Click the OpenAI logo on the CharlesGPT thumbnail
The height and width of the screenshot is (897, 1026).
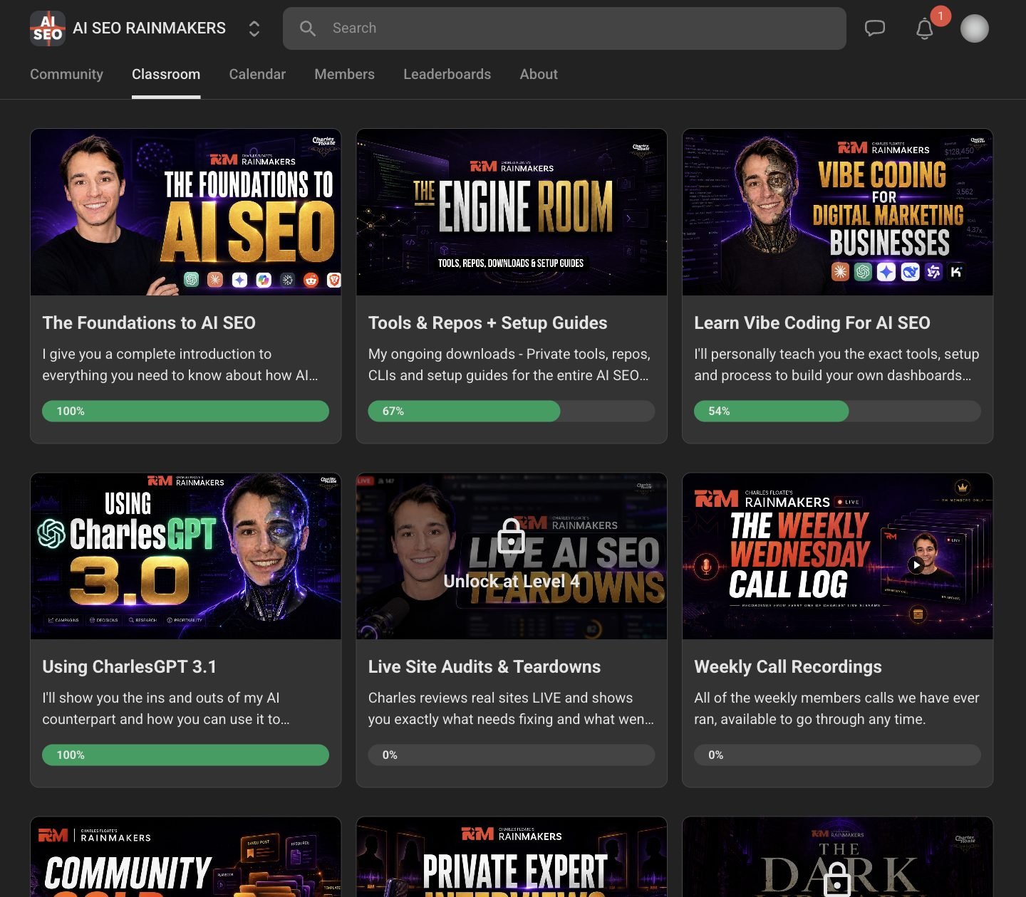tap(51, 534)
